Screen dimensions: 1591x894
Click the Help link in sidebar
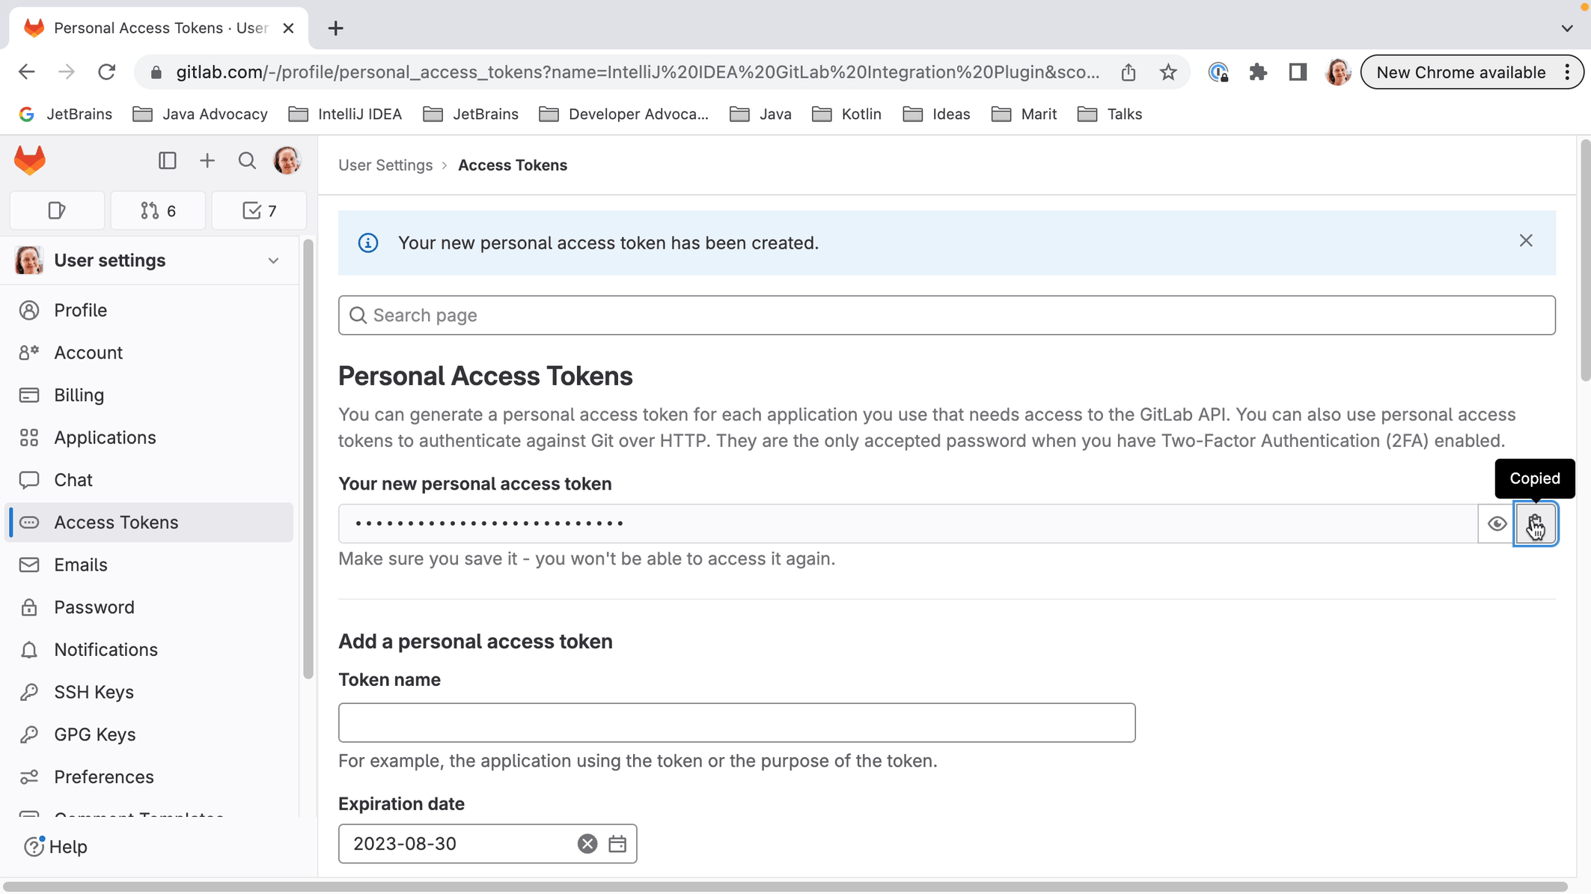coord(69,846)
